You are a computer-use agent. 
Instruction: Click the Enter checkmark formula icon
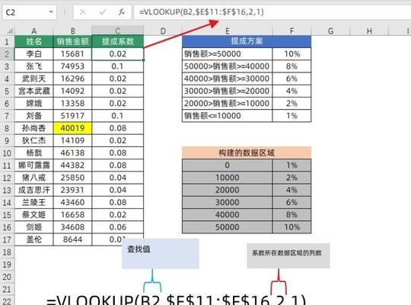(x=103, y=12)
